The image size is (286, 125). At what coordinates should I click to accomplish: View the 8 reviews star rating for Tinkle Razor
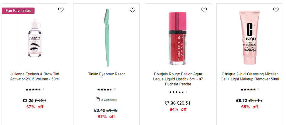coord(106,90)
